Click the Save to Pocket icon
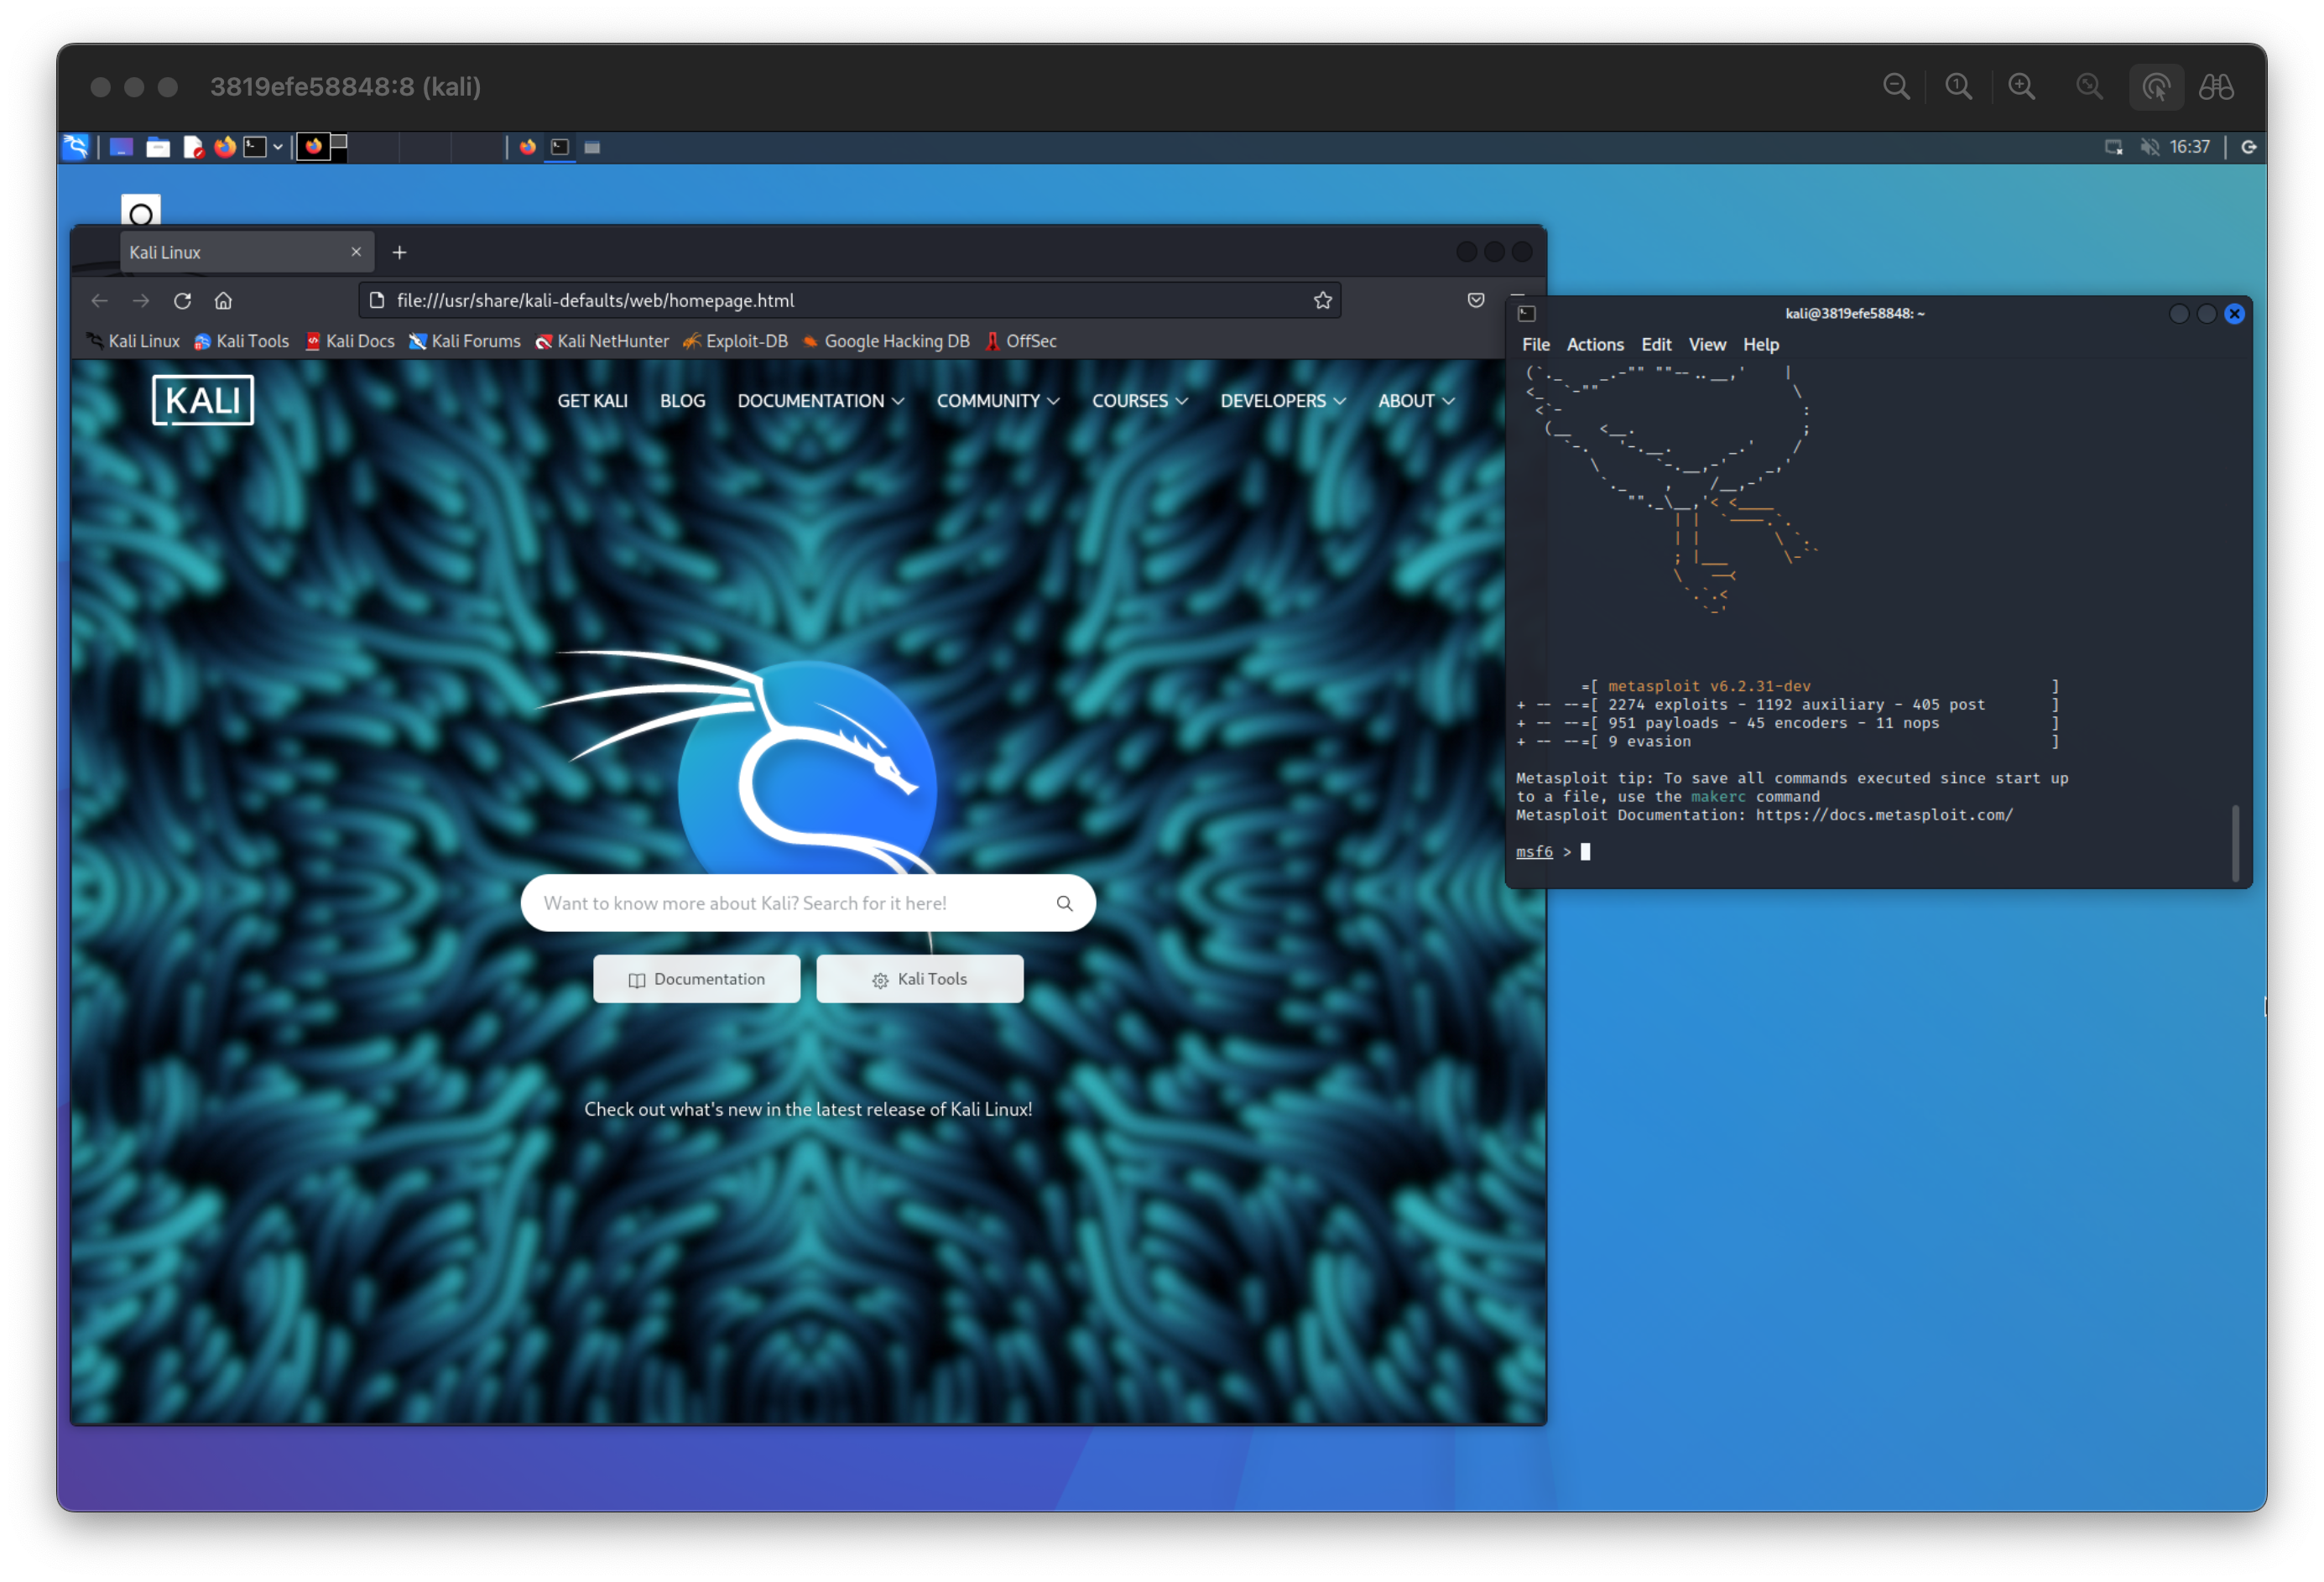This screenshot has width=2324, height=1582. [x=1475, y=300]
